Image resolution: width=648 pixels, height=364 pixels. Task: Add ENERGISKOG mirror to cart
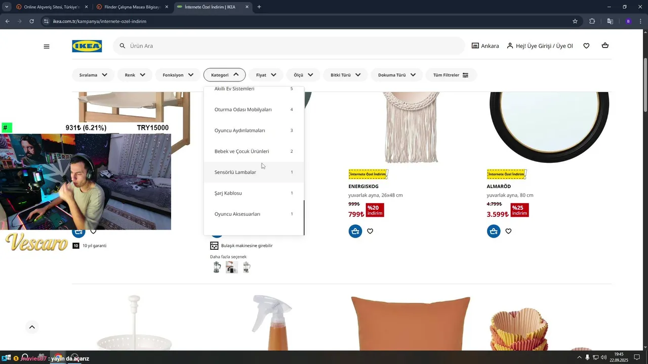point(355,231)
